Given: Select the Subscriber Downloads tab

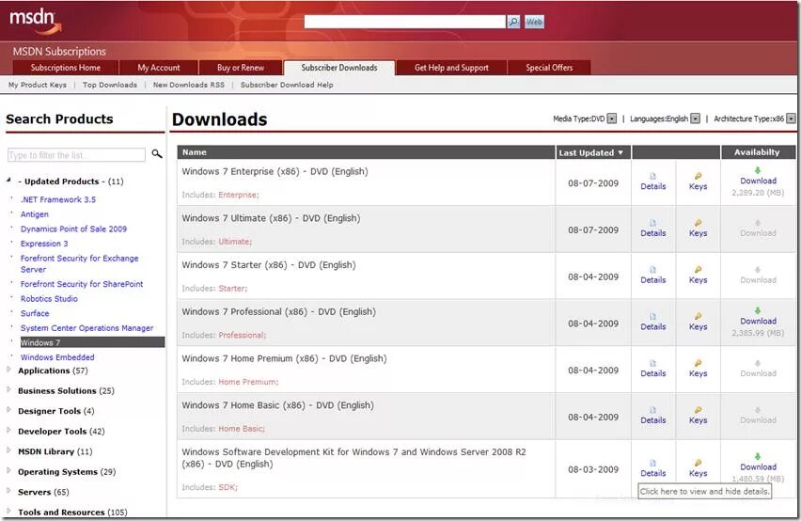Looking at the screenshot, I should tap(339, 68).
